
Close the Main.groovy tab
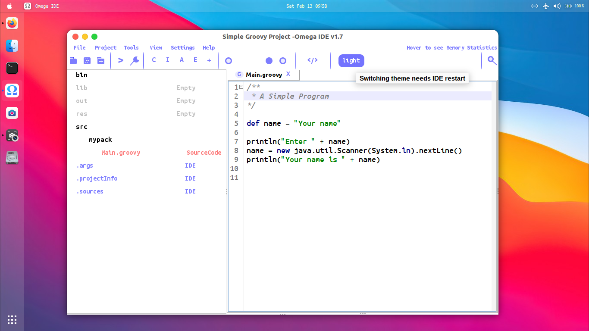pos(288,74)
